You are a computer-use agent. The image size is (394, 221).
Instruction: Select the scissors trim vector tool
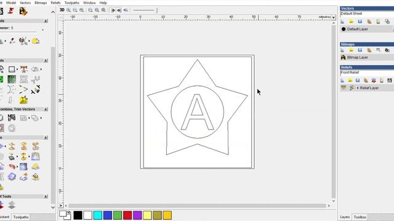point(36,90)
